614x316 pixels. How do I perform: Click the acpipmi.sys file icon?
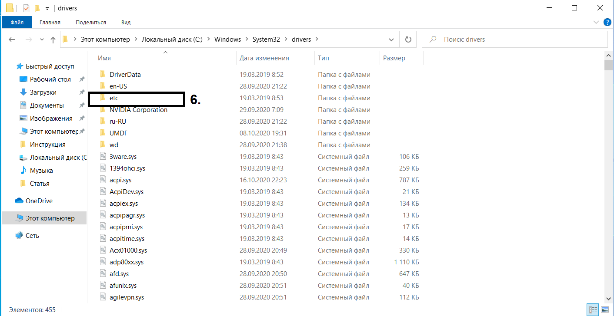(x=103, y=227)
